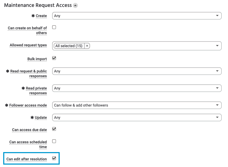Uncheck the Bulk import checkbox
The image size is (228, 167).
54,58
